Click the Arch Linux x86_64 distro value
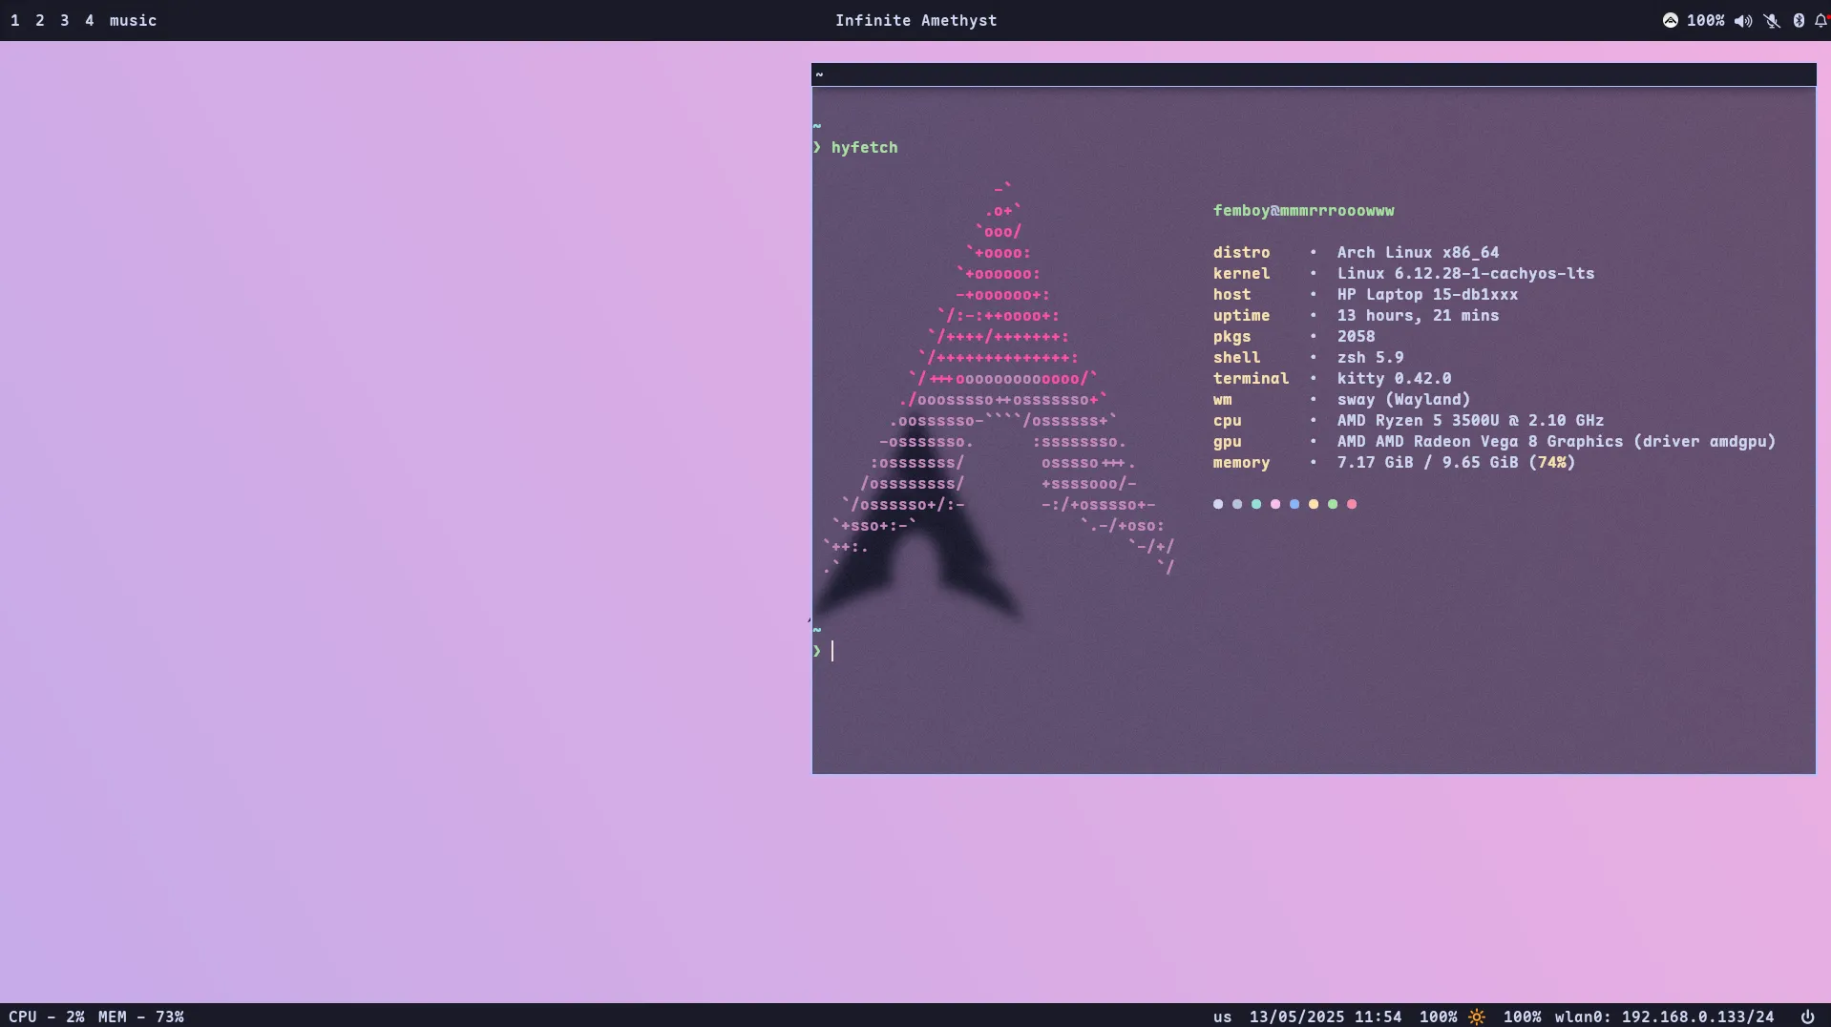 (x=1418, y=252)
